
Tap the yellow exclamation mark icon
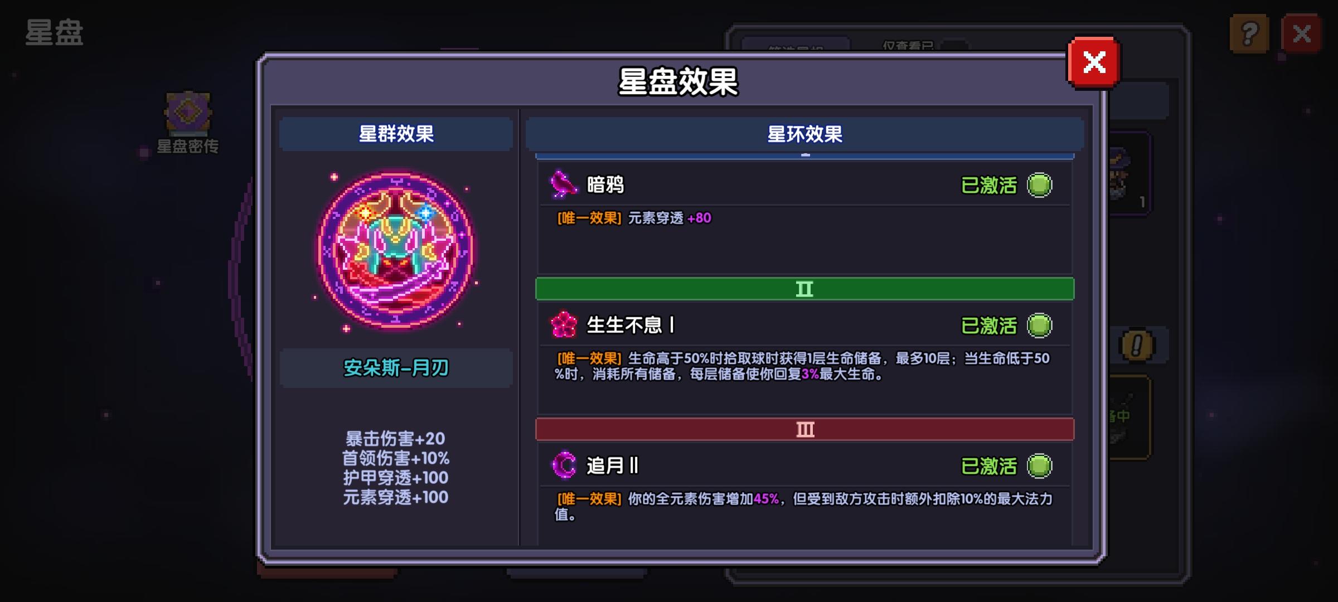tap(1137, 345)
